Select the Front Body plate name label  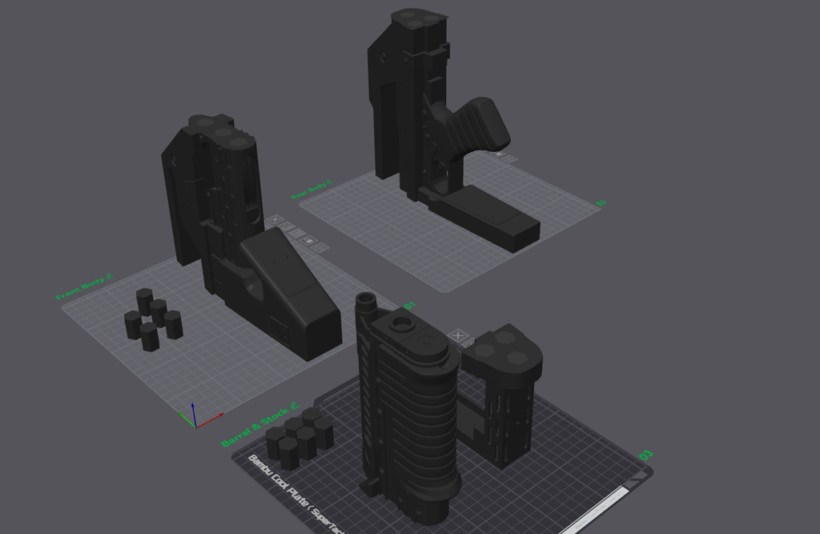(x=79, y=289)
